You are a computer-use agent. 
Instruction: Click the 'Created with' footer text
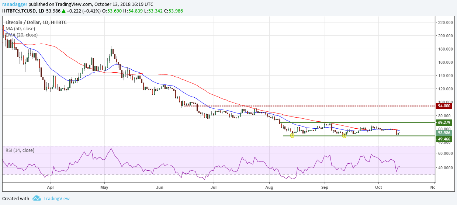tap(15, 198)
